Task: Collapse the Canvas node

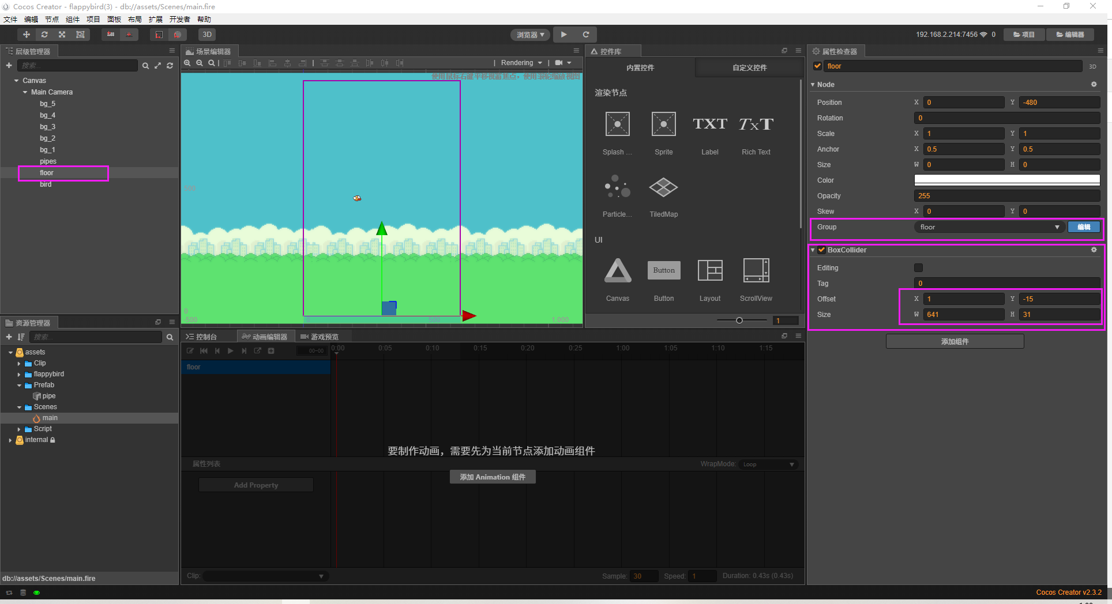Action: coord(16,81)
